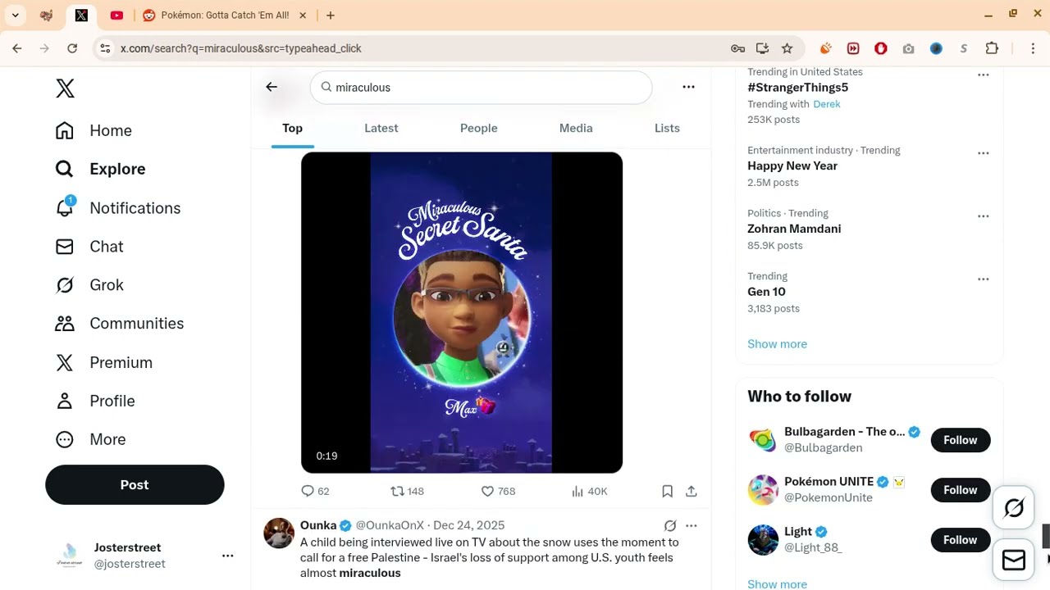Open Josterstreet account menu dots
1050x590 pixels.
[227, 556]
